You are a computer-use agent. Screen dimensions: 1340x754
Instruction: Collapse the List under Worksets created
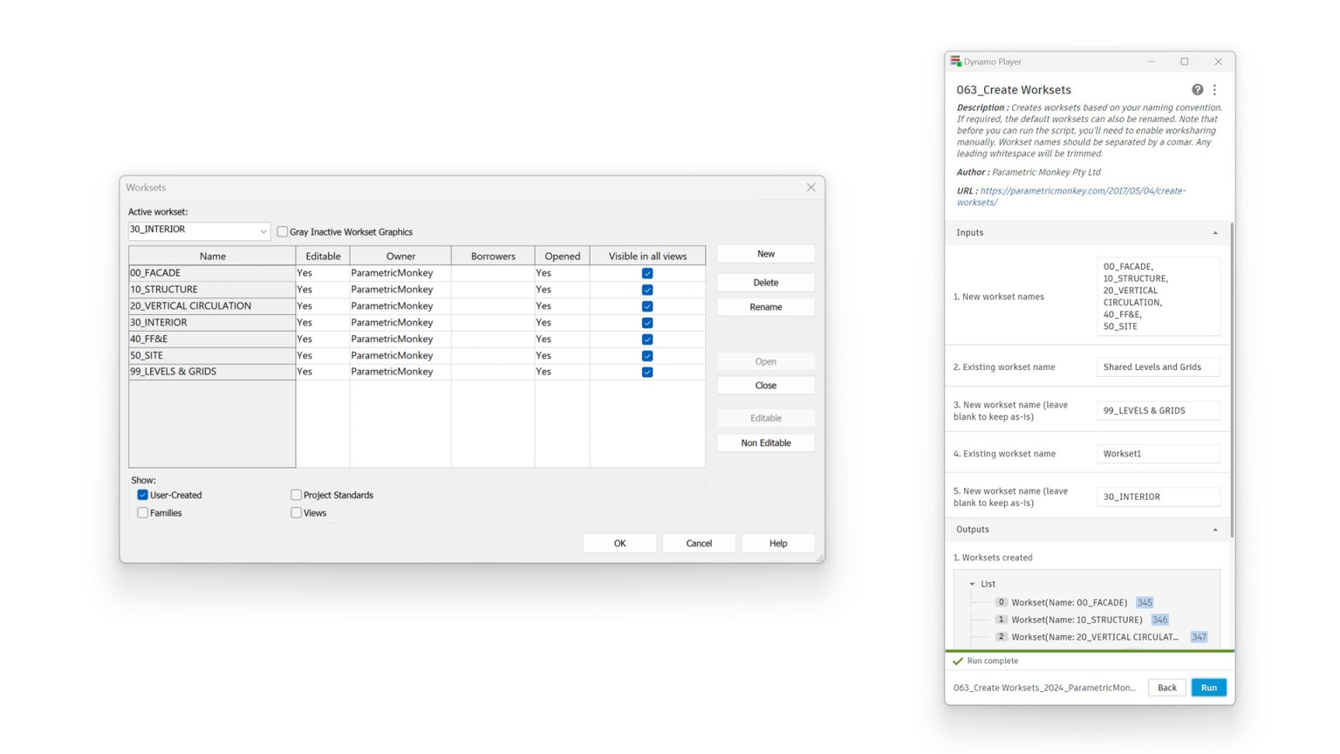coord(973,584)
